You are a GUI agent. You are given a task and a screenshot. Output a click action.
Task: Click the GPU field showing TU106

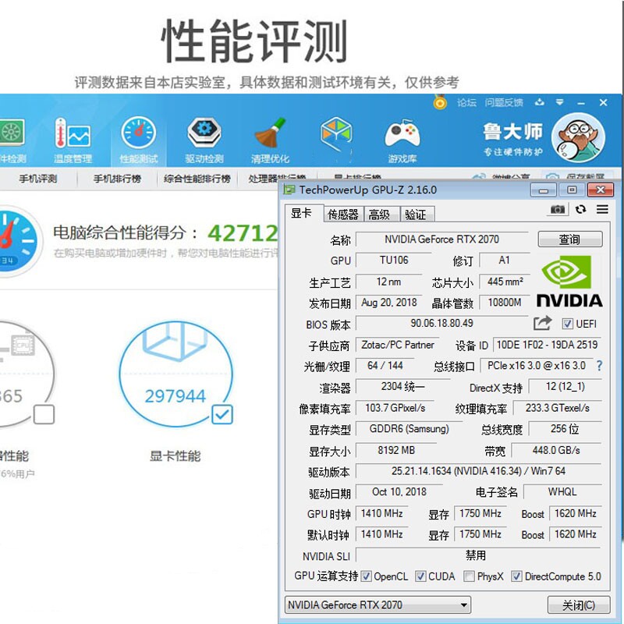(394, 260)
